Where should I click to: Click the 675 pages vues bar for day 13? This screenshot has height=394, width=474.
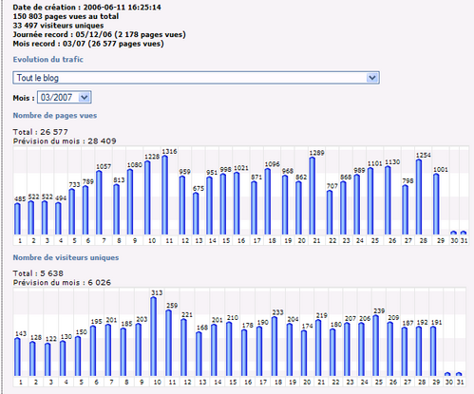tap(196, 214)
